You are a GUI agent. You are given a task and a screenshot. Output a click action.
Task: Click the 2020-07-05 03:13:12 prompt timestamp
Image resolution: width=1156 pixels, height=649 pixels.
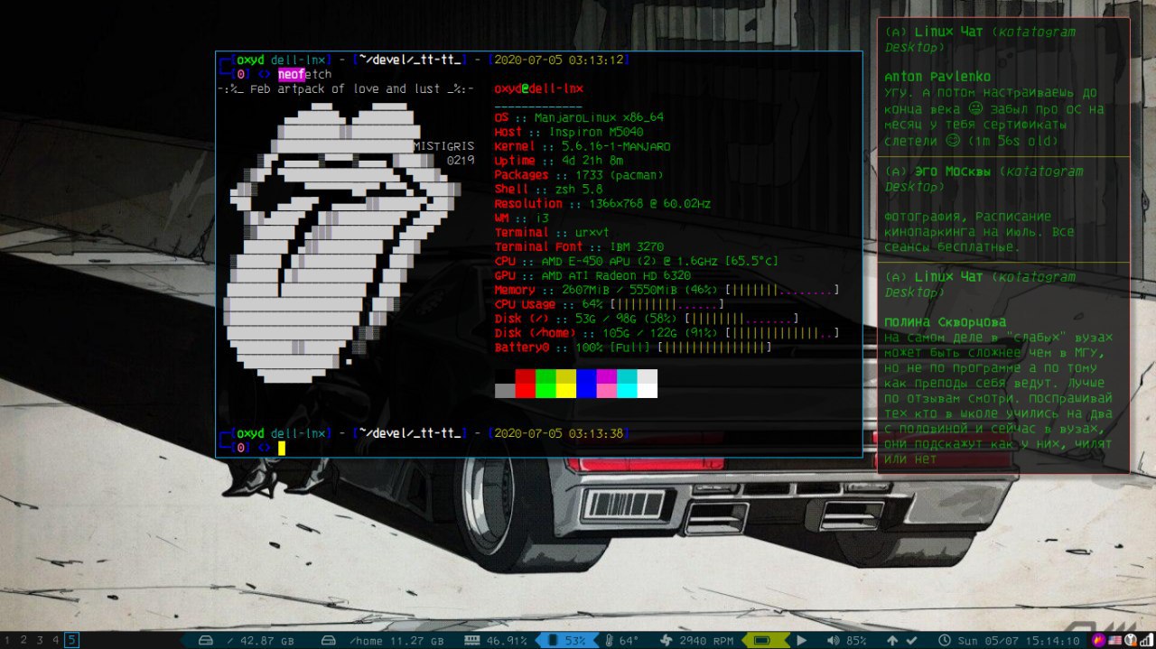pyautogui.click(x=560, y=60)
